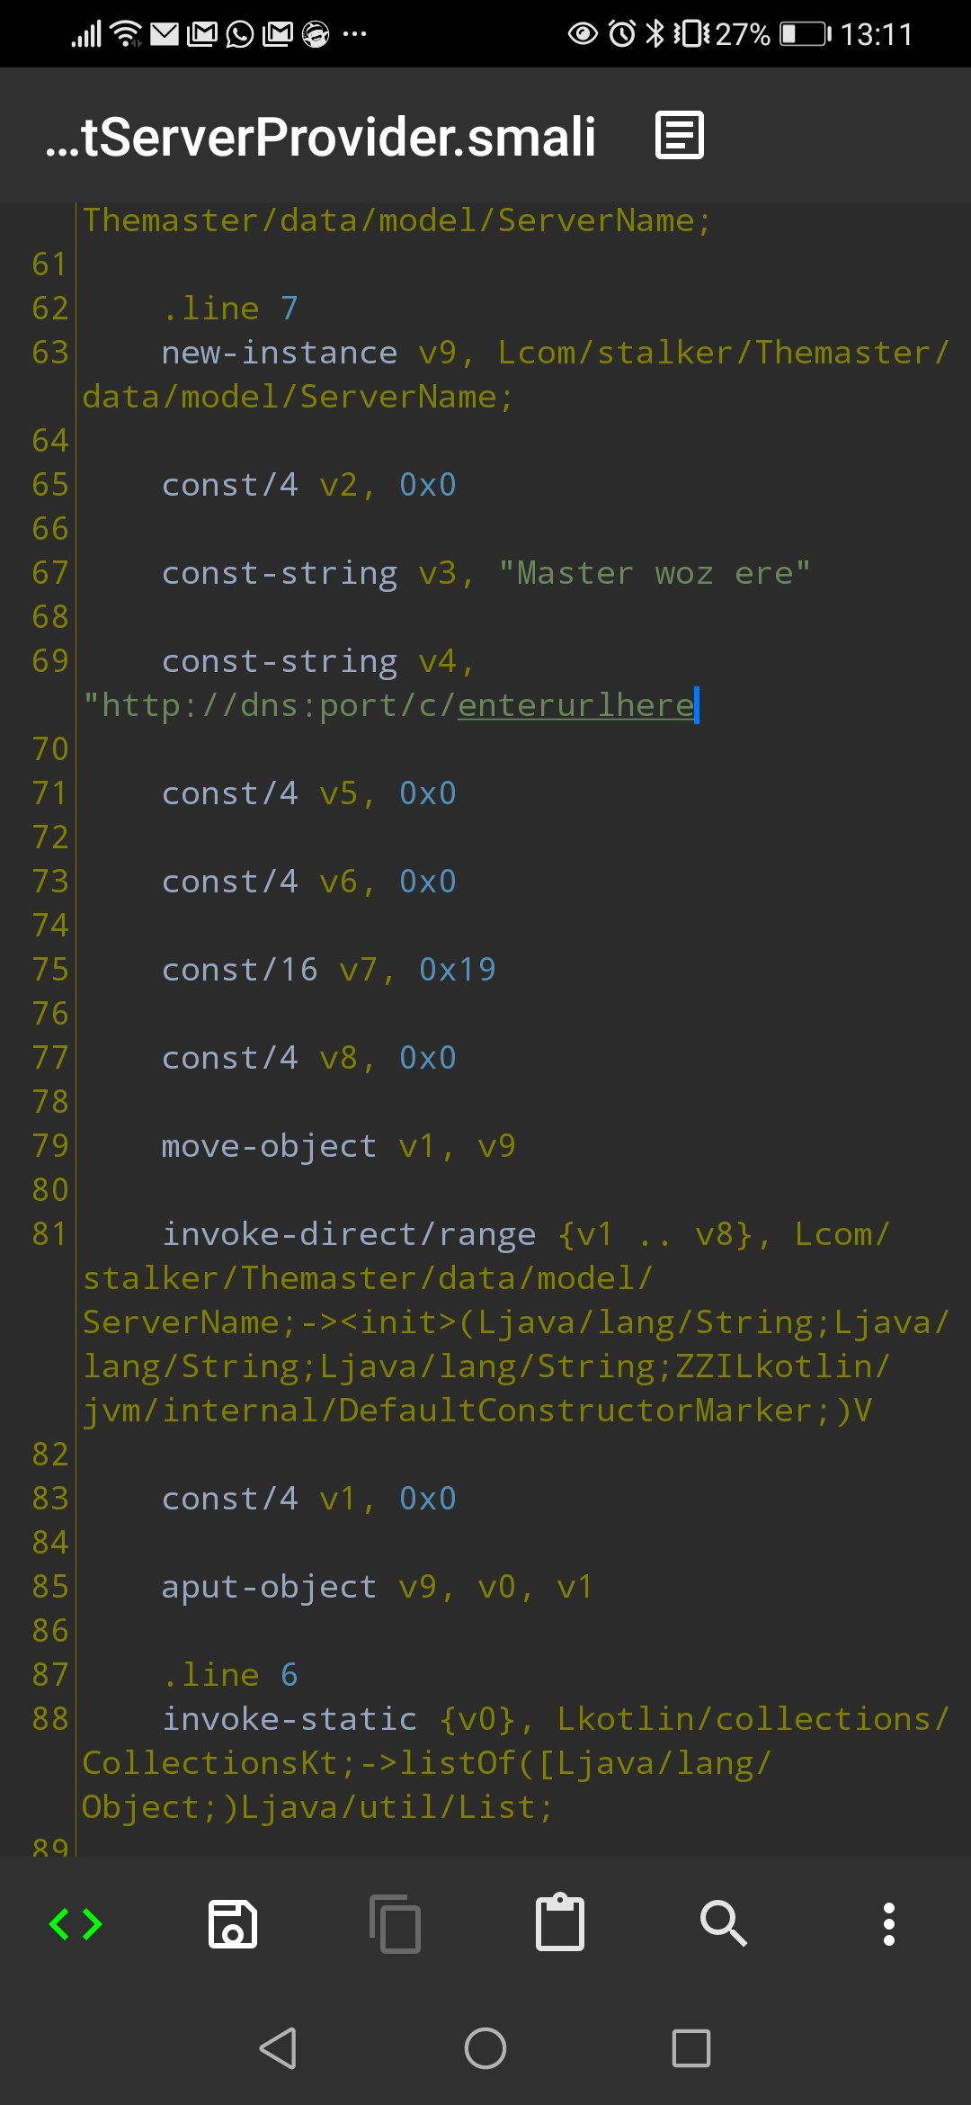Place cursor on 0x19 value

458,970
